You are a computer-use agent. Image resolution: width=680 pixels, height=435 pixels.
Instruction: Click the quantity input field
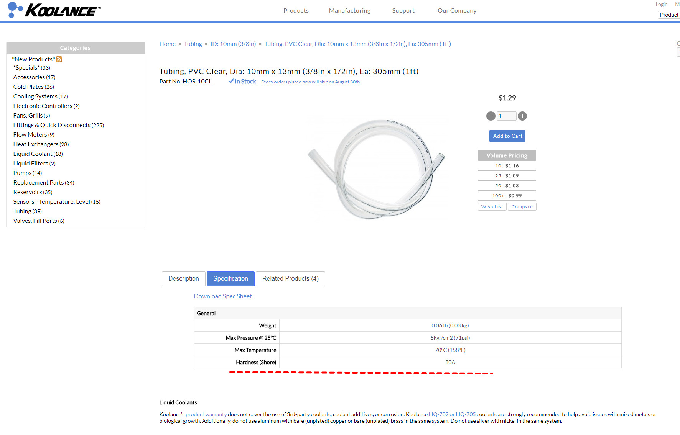506,116
